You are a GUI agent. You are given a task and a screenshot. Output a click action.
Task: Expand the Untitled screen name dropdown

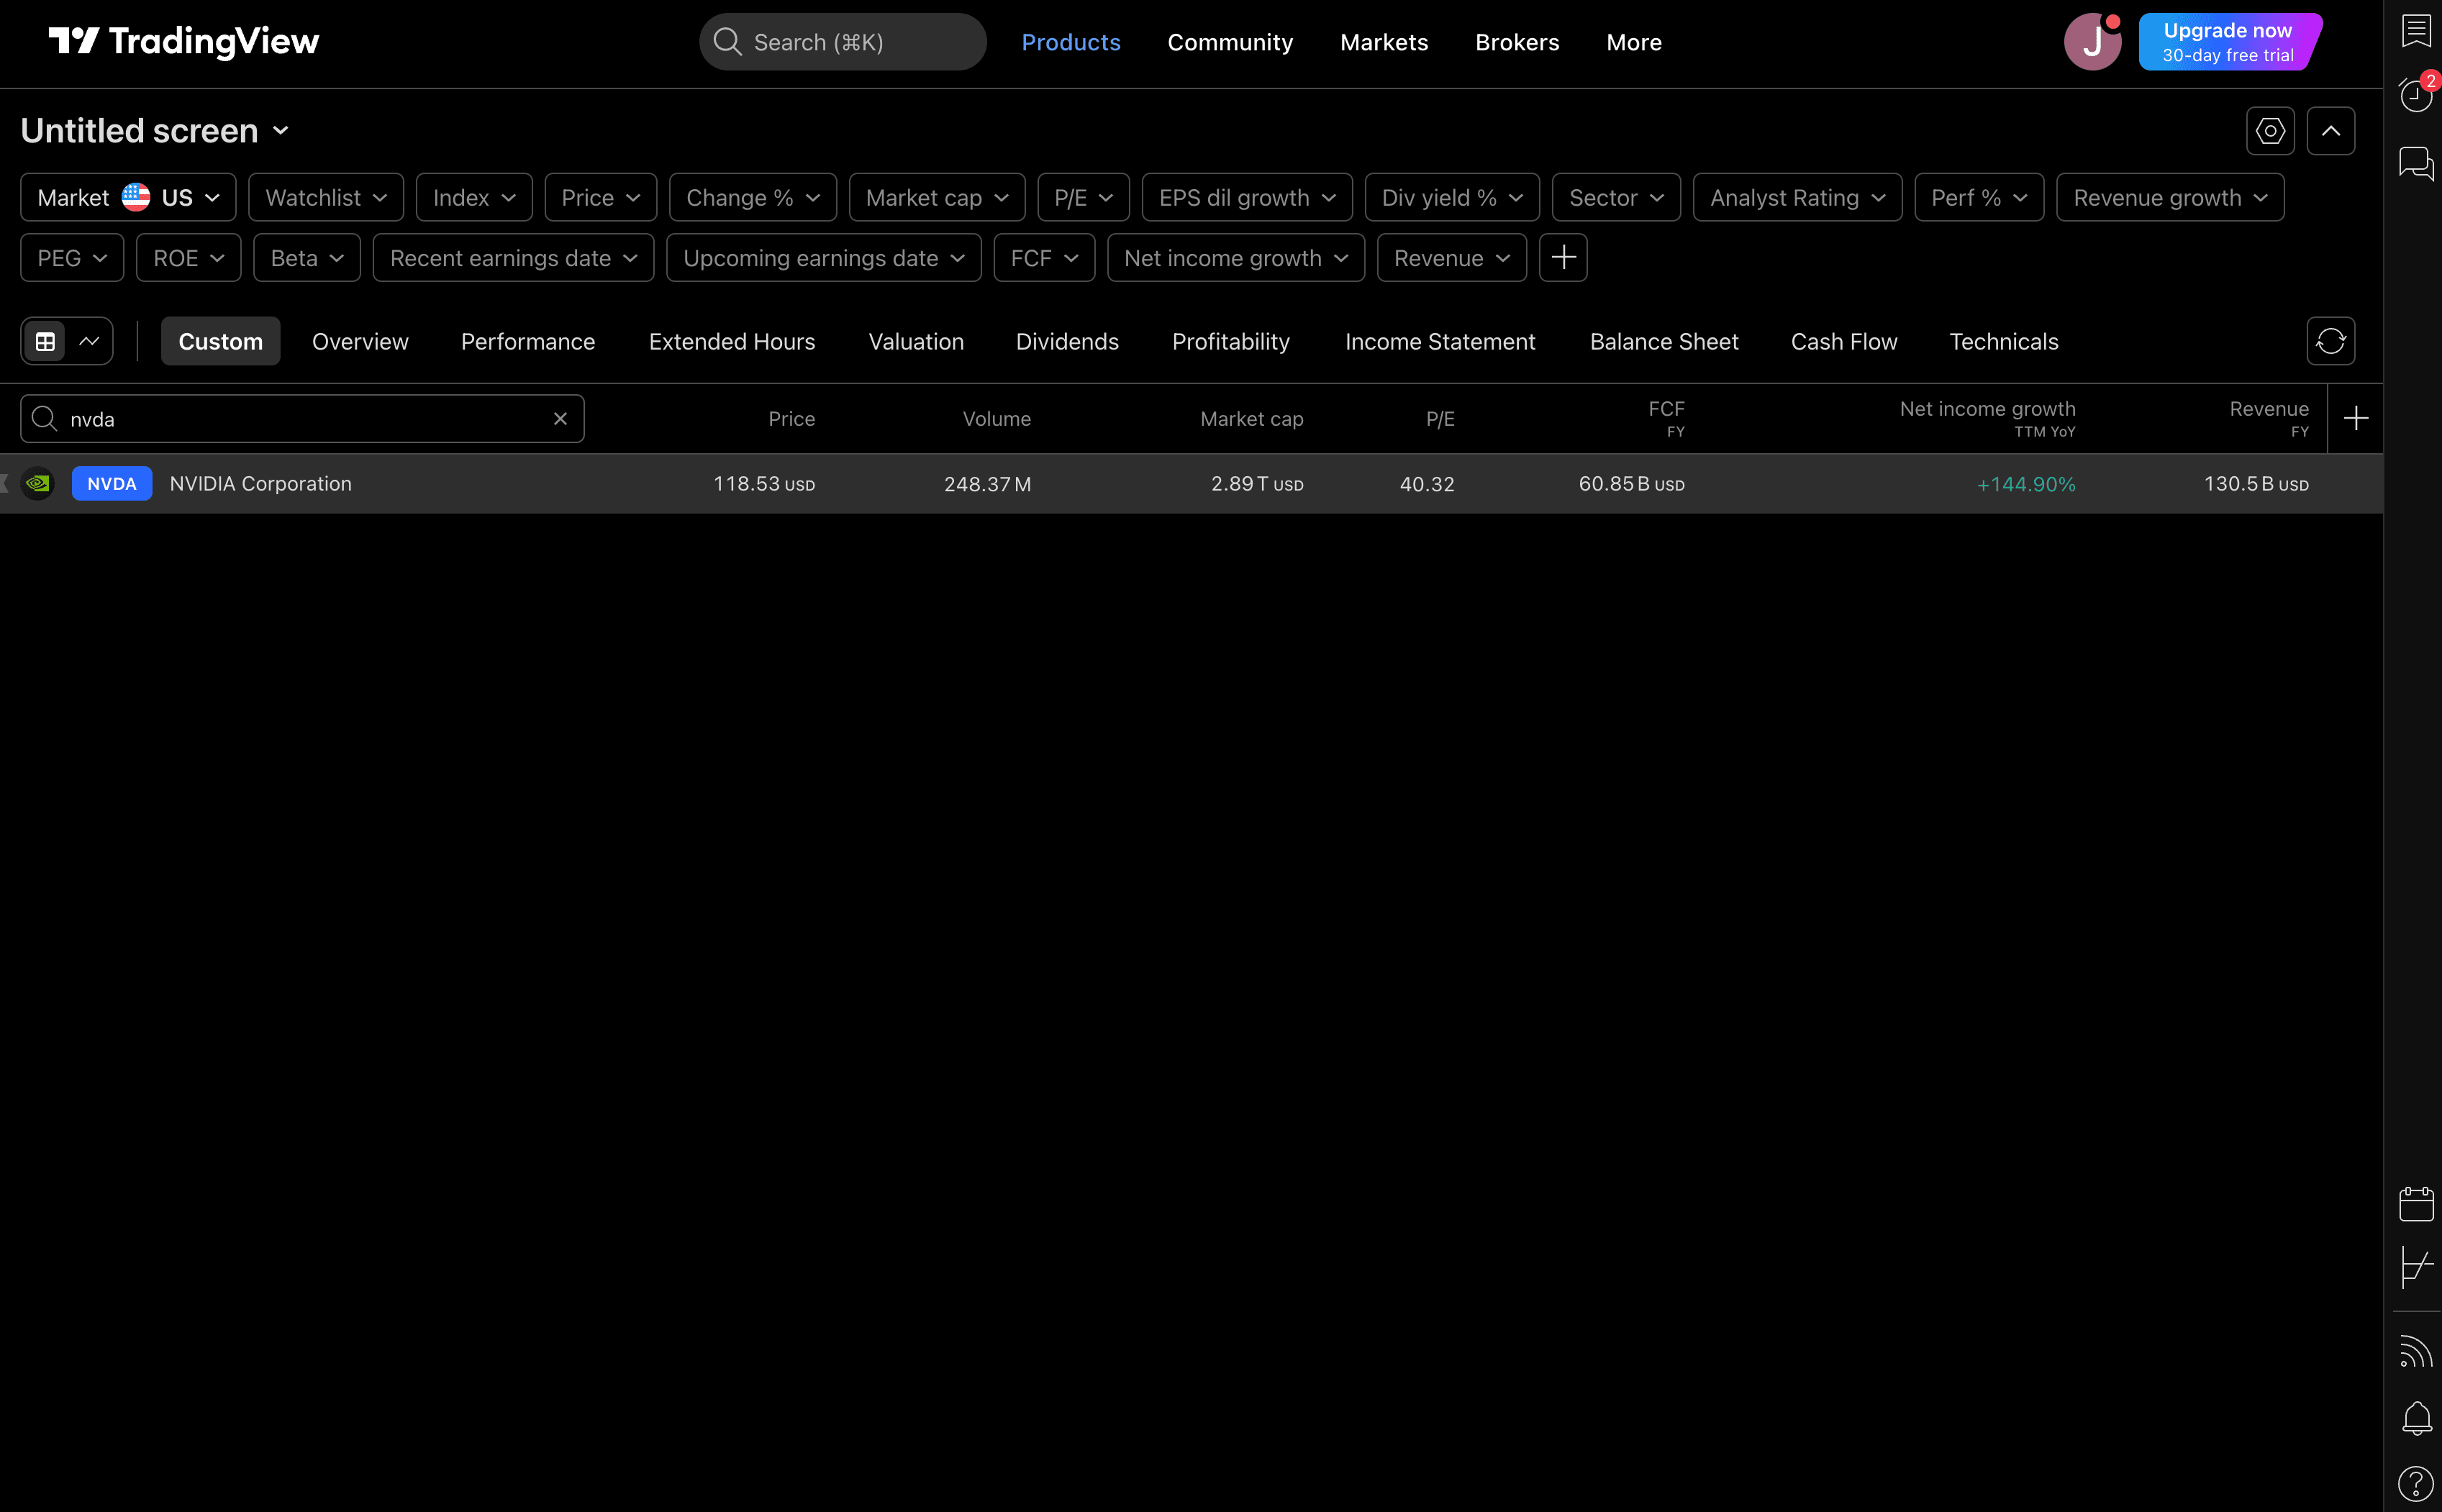point(155,131)
